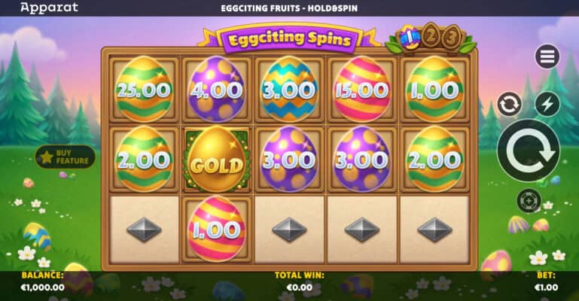Click the bet amount €1.00
The height and width of the screenshot is (301, 579).
click(546, 287)
